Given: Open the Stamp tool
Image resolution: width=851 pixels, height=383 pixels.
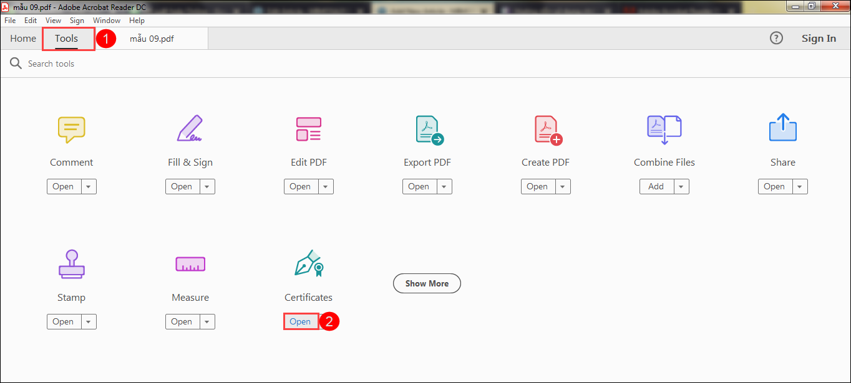Looking at the screenshot, I should [x=64, y=321].
